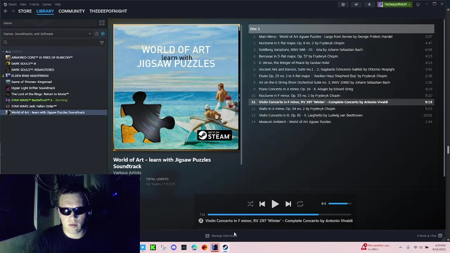Go back with the back arrow
The width and height of the screenshot is (450, 253).
[x=6, y=11]
